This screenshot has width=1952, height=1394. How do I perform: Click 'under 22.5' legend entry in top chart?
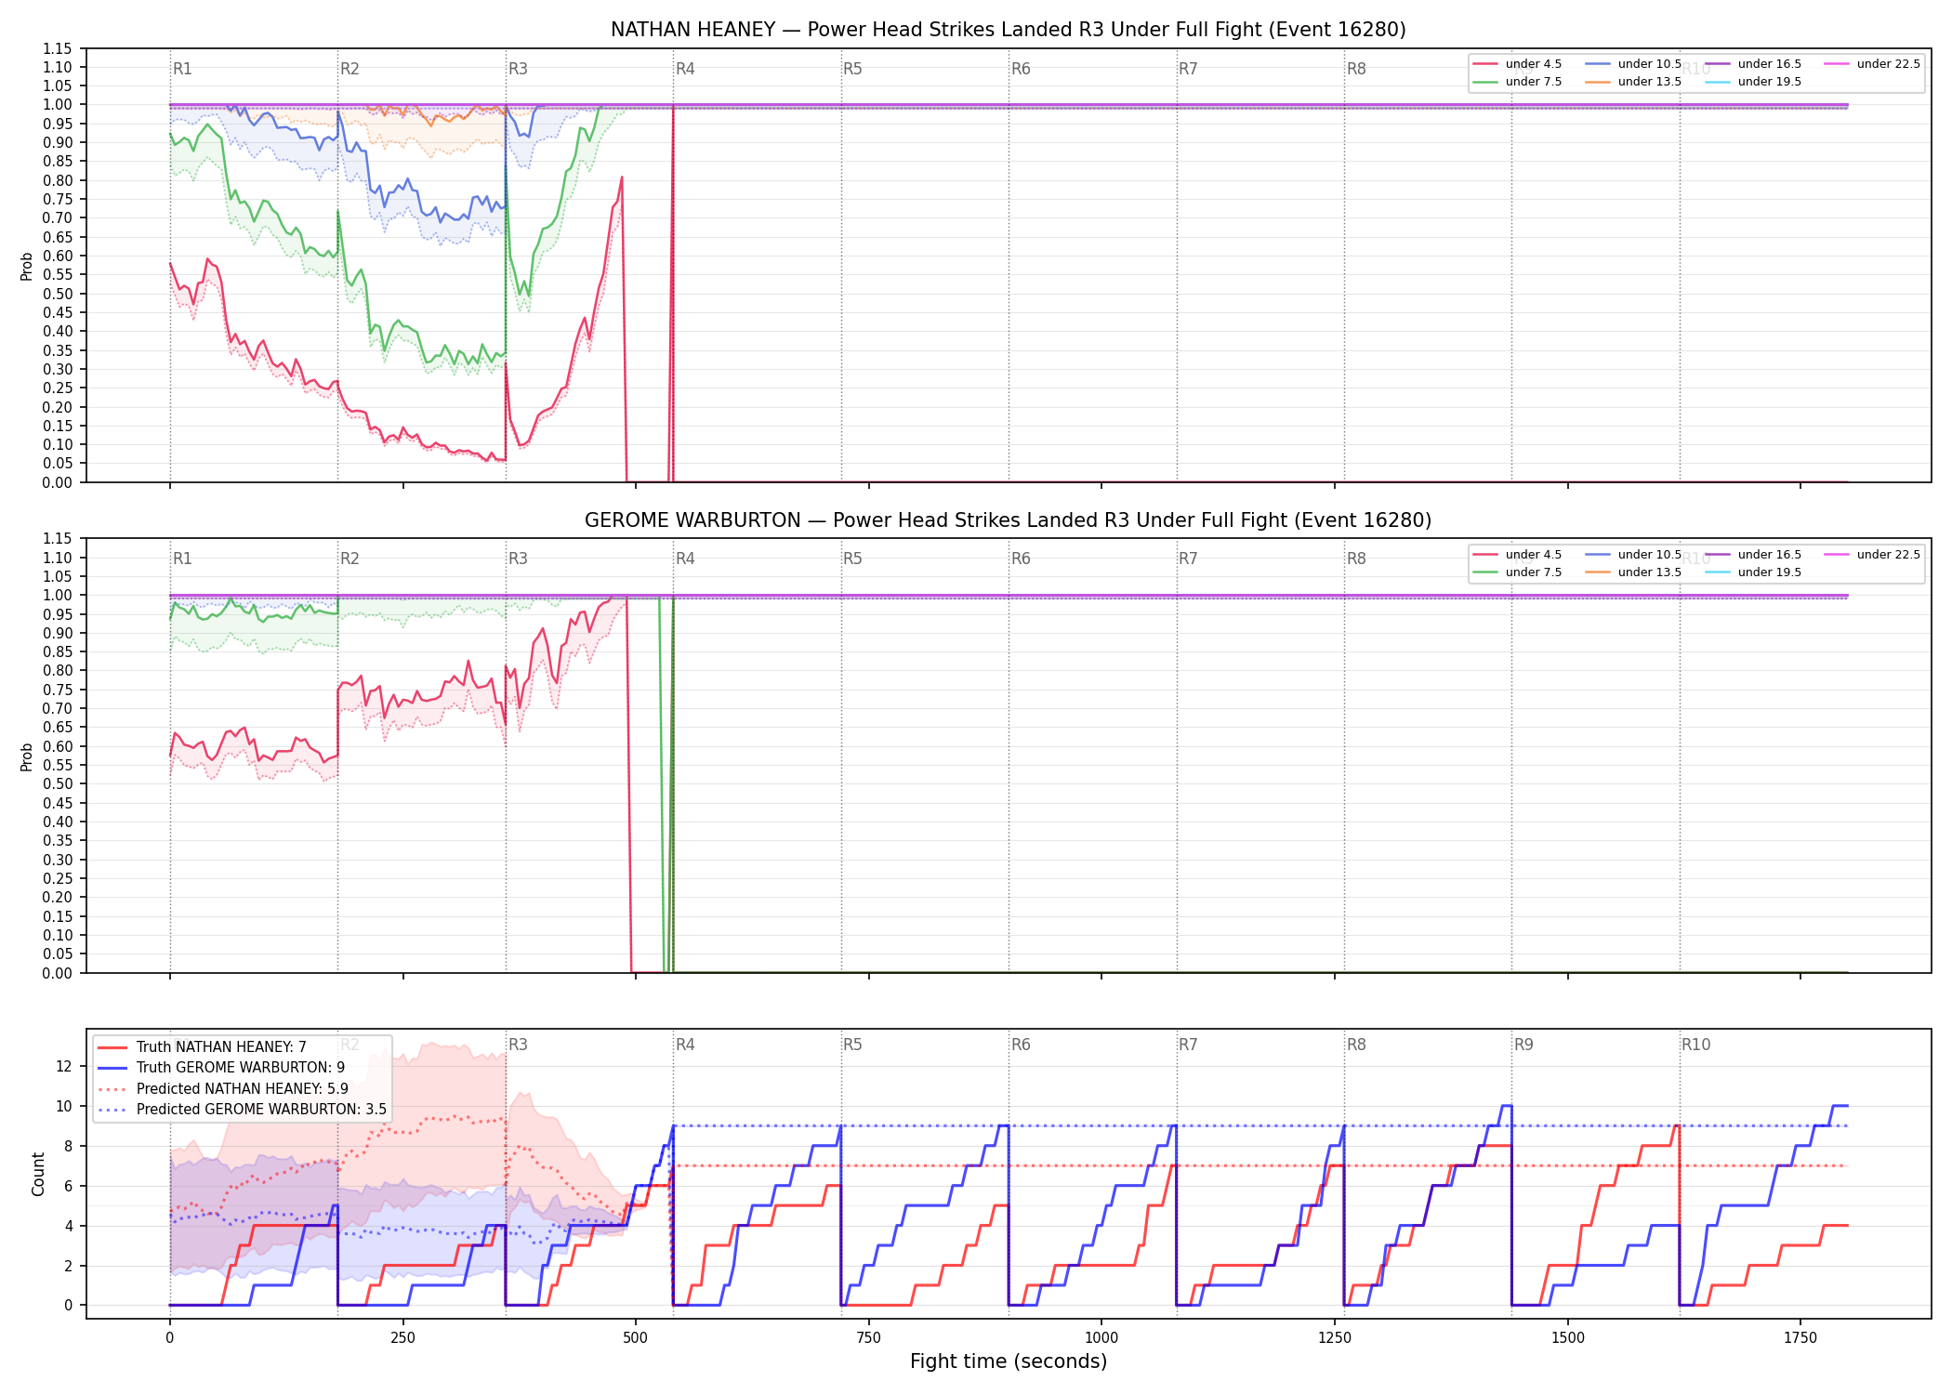1873,64
